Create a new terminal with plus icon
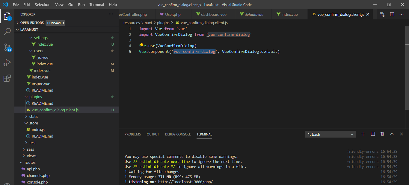This screenshot has width=409, height=185. (363, 134)
